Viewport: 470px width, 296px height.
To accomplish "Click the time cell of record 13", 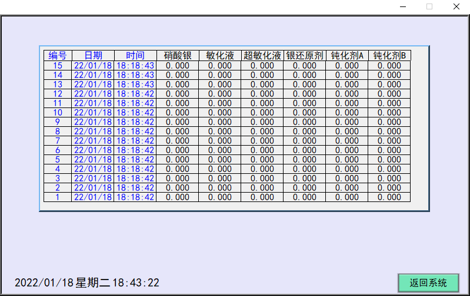I will 135,85.
